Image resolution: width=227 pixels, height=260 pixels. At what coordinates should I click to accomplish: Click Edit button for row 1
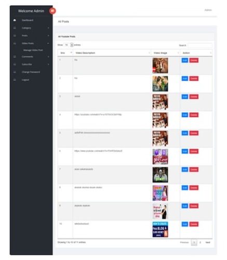point(185,60)
